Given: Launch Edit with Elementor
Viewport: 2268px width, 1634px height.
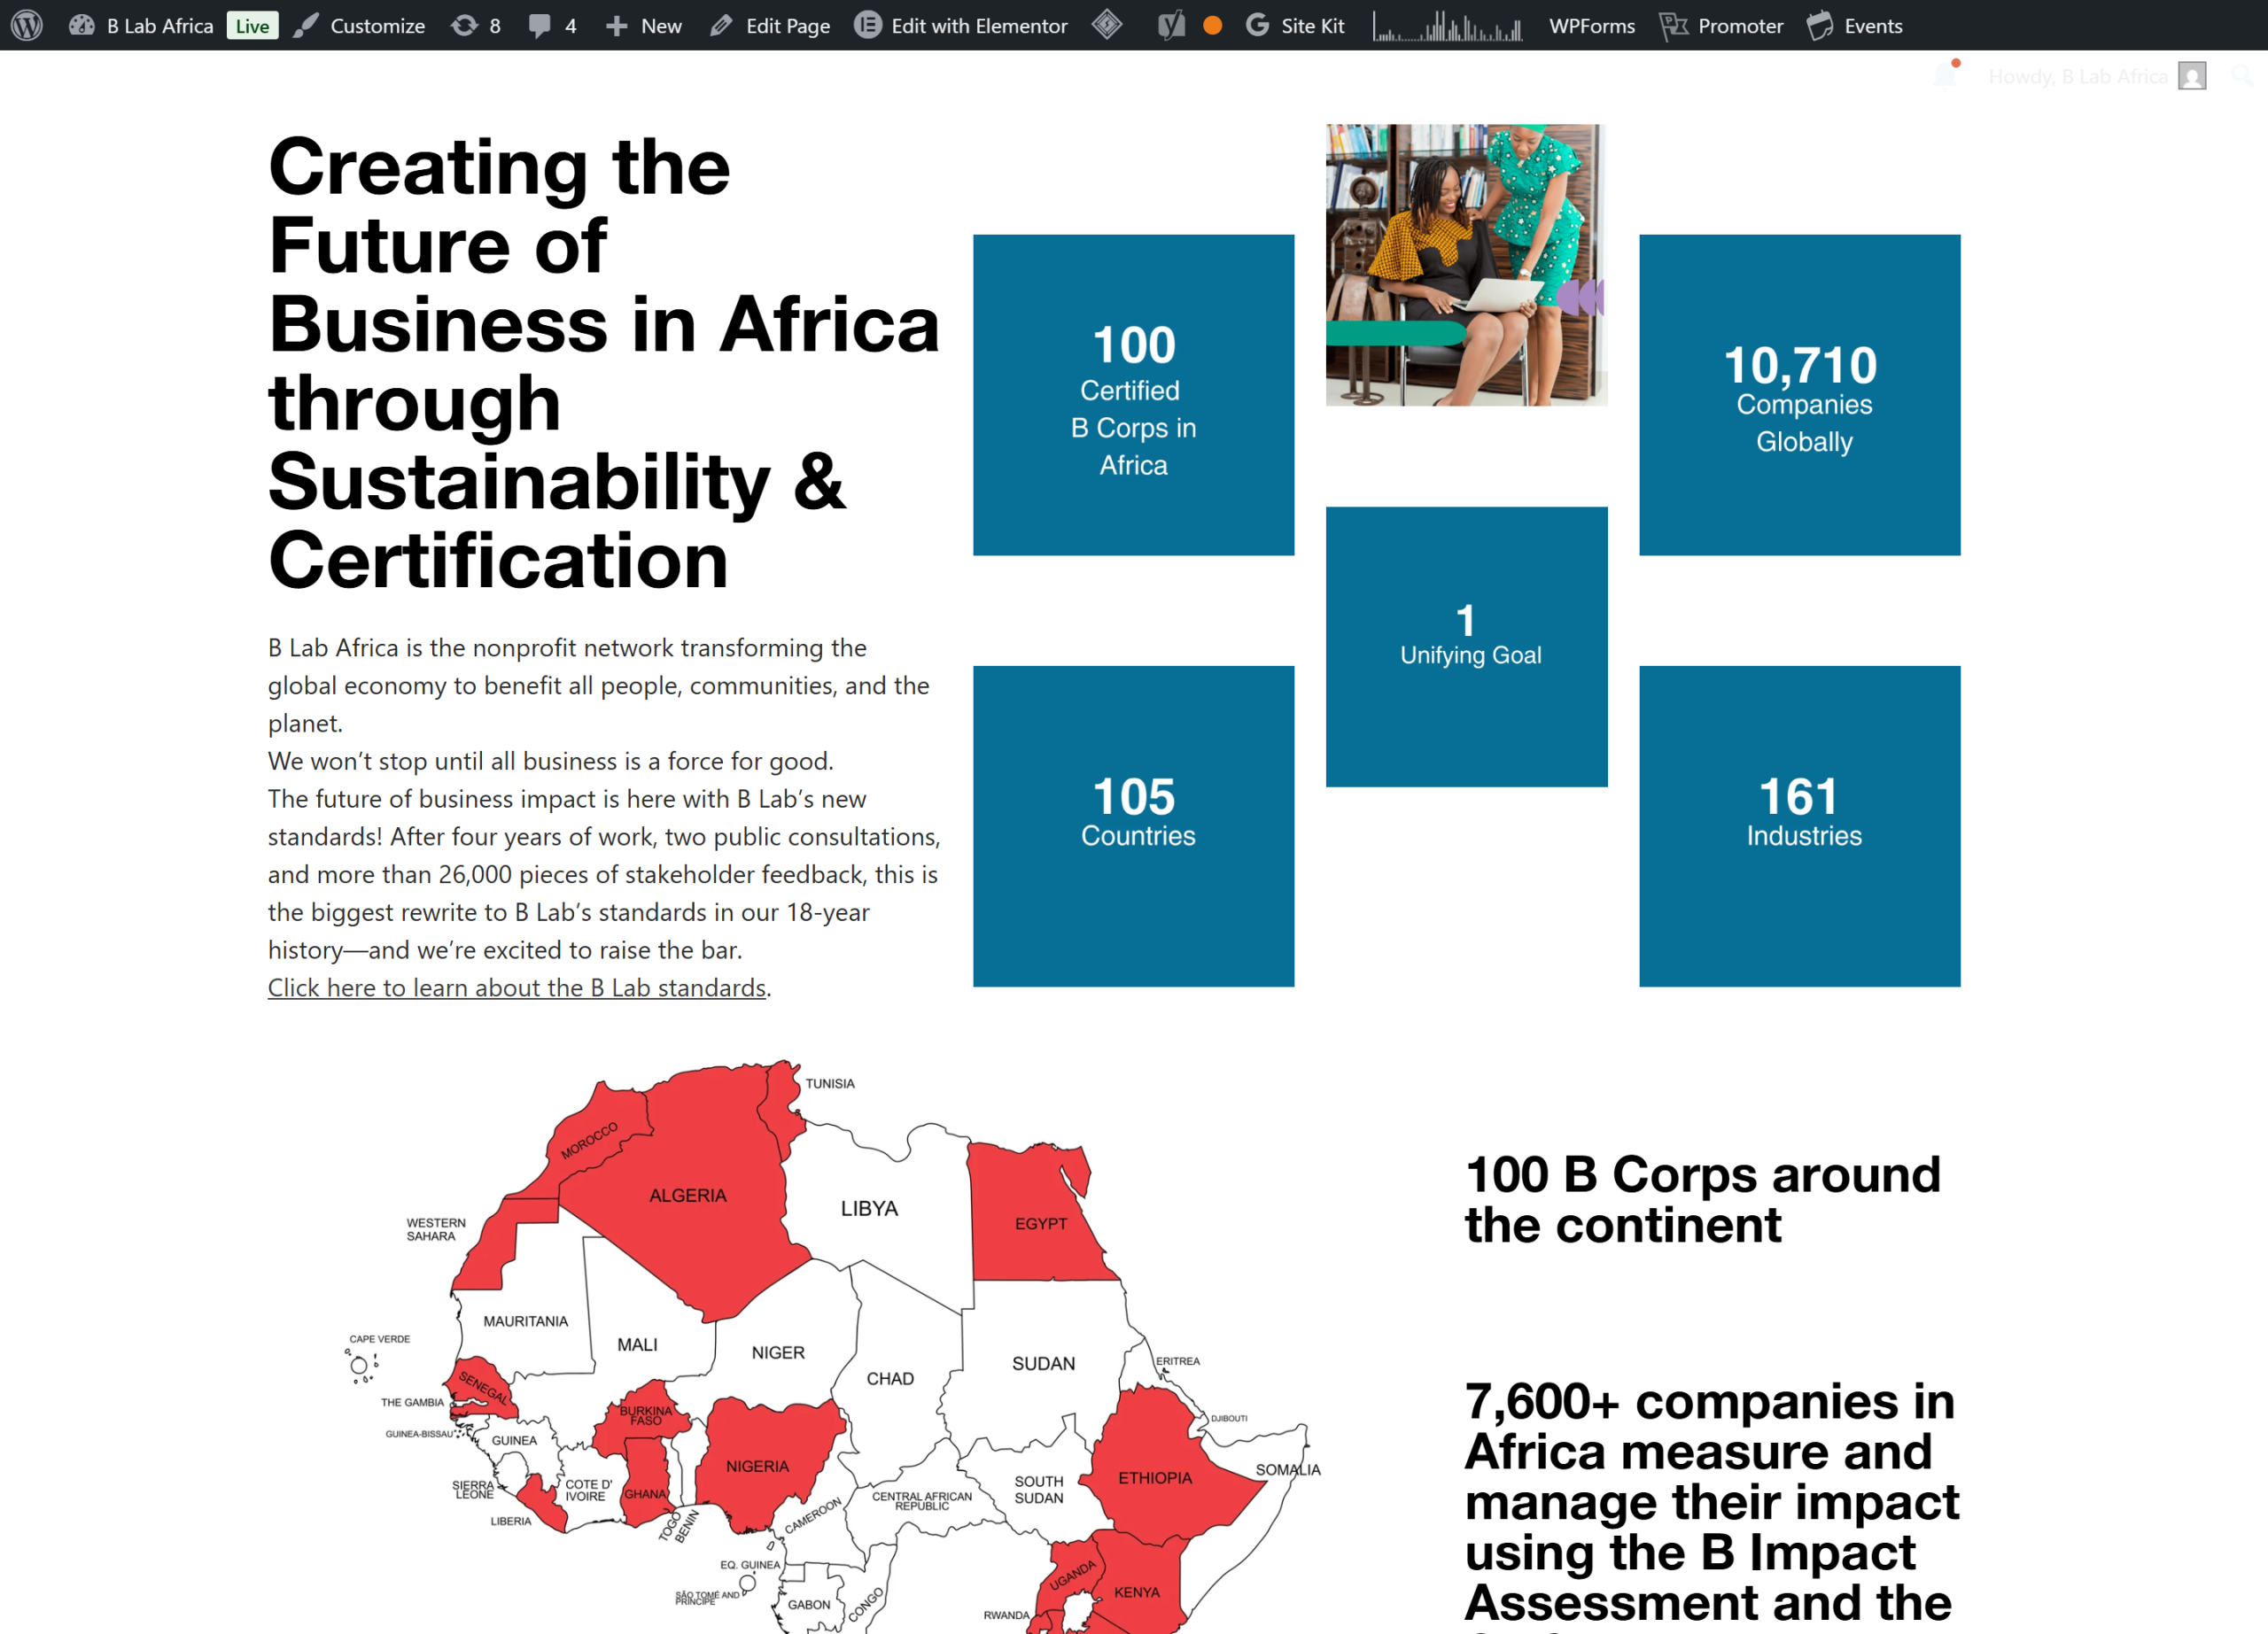Looking at the screenshot, I should pos(961,25).
